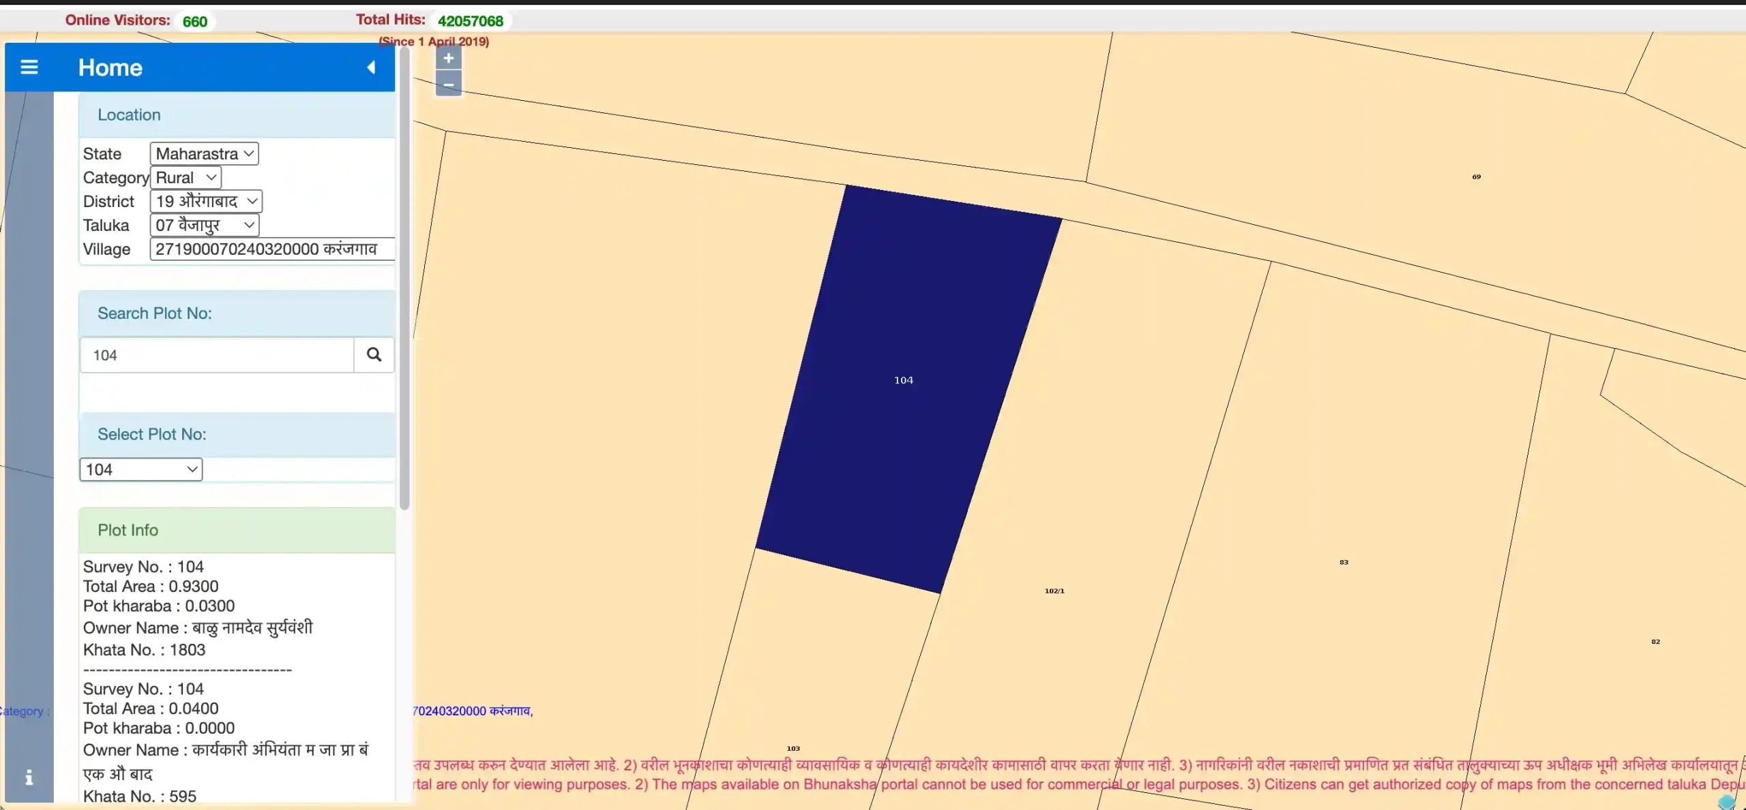Click Total Area : 0.9300 text
Viewport: 1746px width, 810px height.
tap(151, 586)
